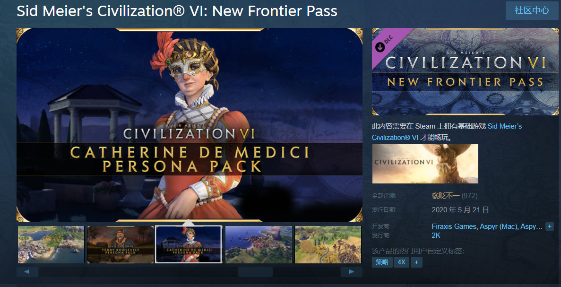Click the Civilization VI base game banner
The height and width of the screenshot is (287, 561).
click(425, 164)
